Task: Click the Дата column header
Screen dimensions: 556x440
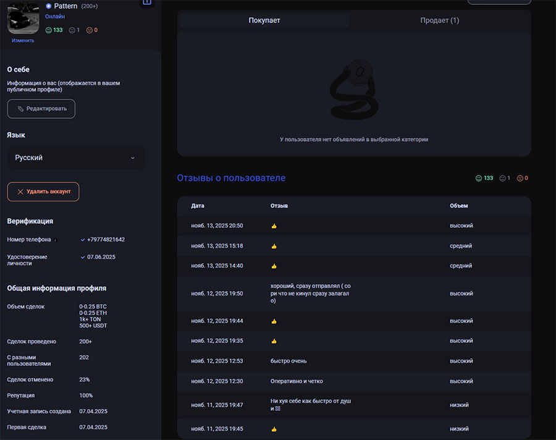Action: coord(198,206)
